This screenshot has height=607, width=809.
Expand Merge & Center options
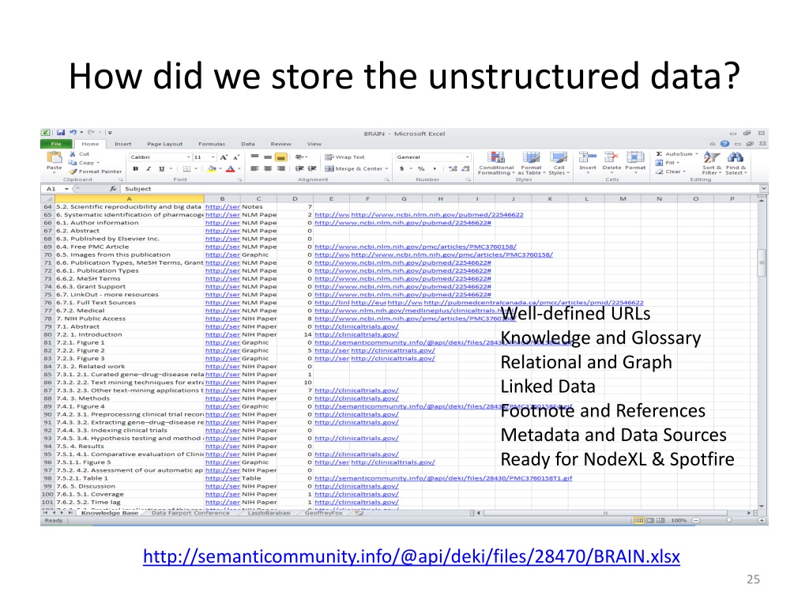386,168
